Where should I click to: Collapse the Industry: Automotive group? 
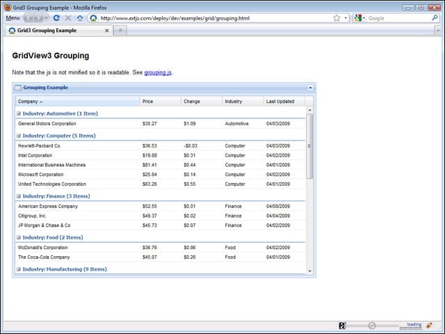click(19, 113)
